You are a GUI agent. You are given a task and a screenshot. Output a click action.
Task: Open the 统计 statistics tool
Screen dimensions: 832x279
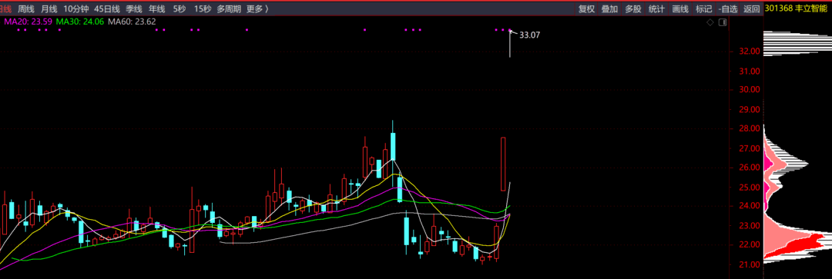click(656, 9)
